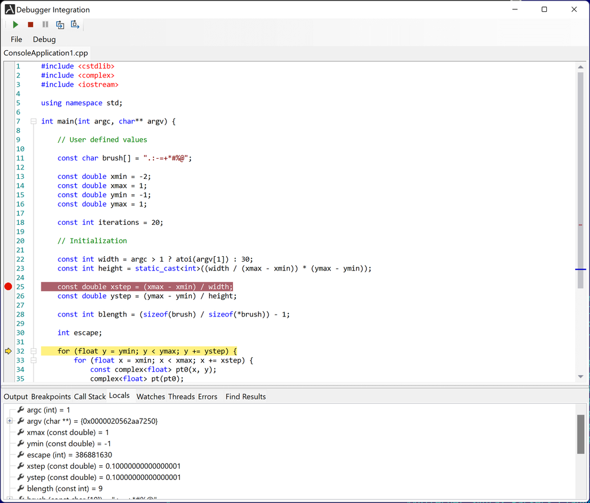The width and height of the screenshot is (590, 503).
Task: Click the Step Into toolbar icon
Action: pos(60,24)
